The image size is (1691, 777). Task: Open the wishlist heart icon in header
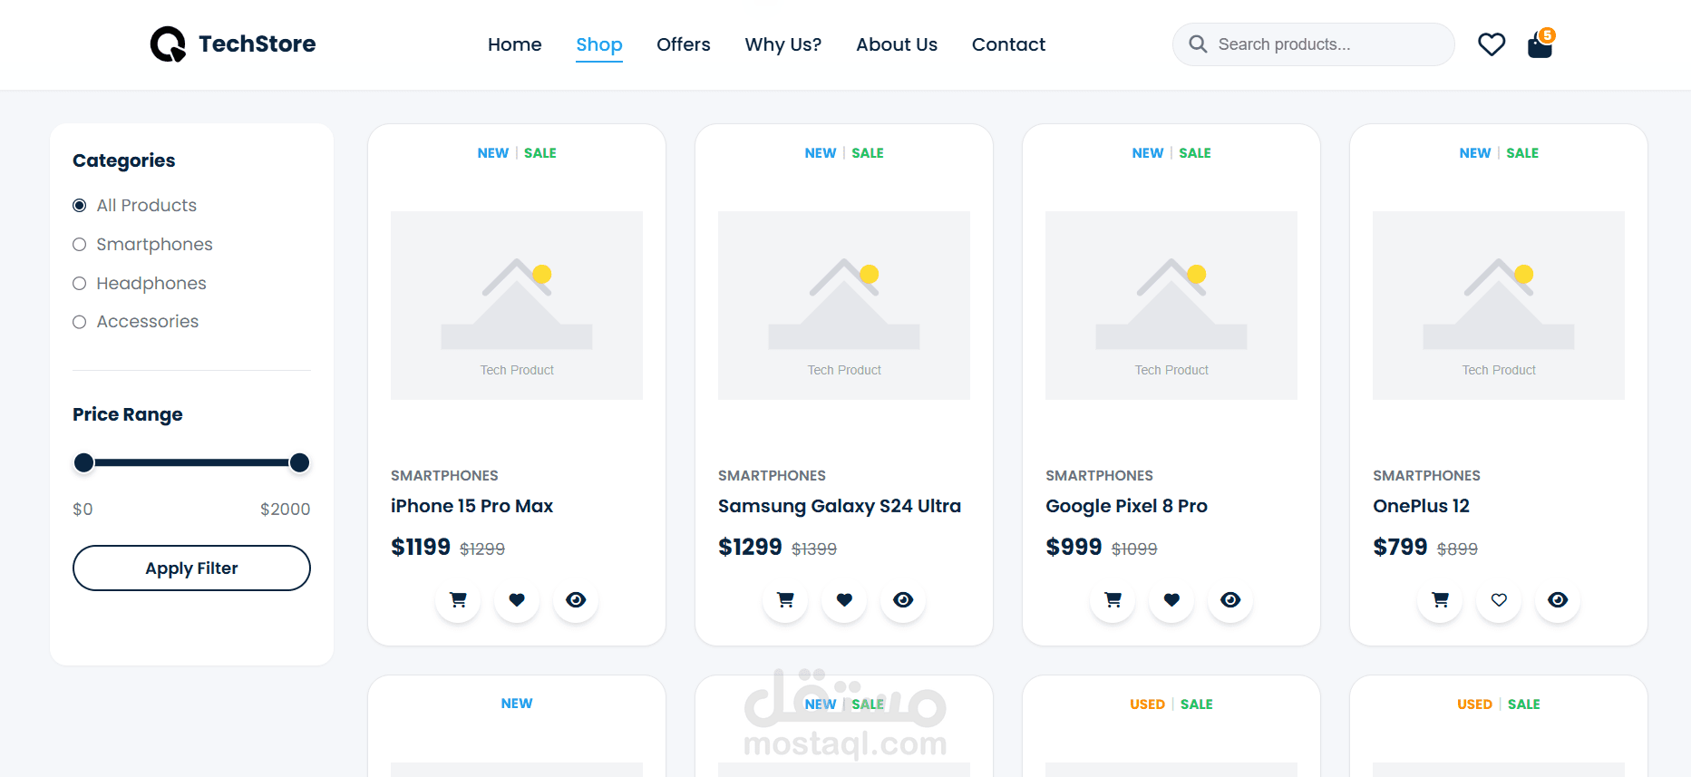1492,44
